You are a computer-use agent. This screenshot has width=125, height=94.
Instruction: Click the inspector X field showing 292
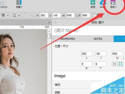click(87, 54)
